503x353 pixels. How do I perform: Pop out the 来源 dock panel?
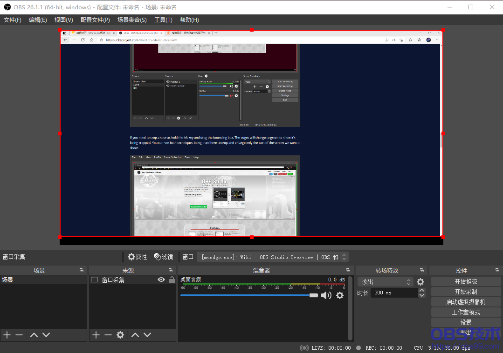point(171,270)
